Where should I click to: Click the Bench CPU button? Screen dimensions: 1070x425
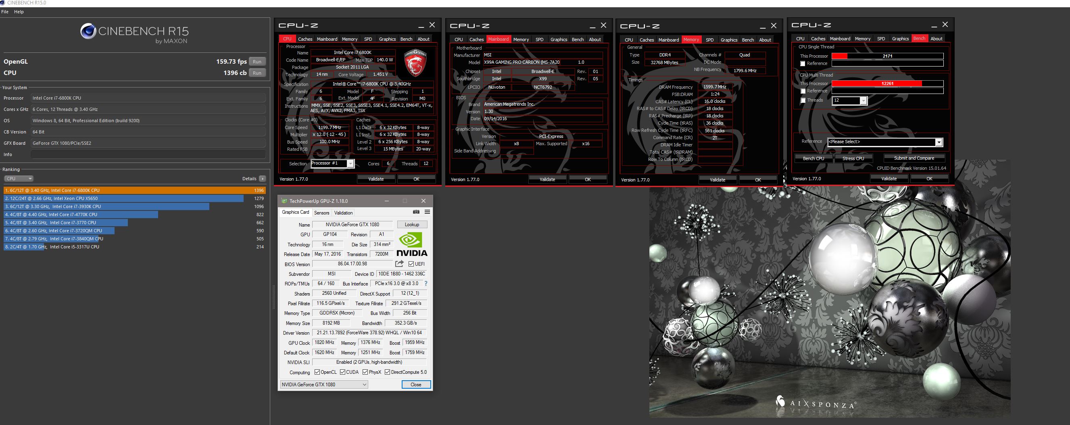[813, 158]
